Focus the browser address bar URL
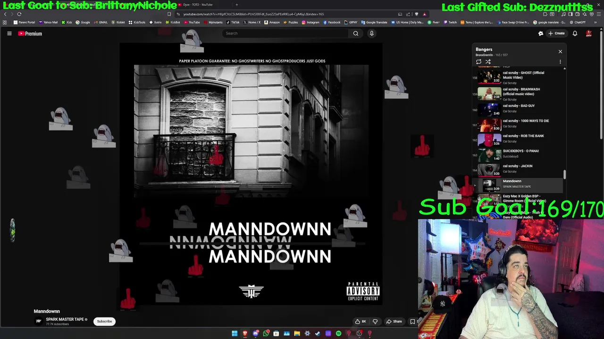Screen dimensions: 604x339 tap(253, 14)
